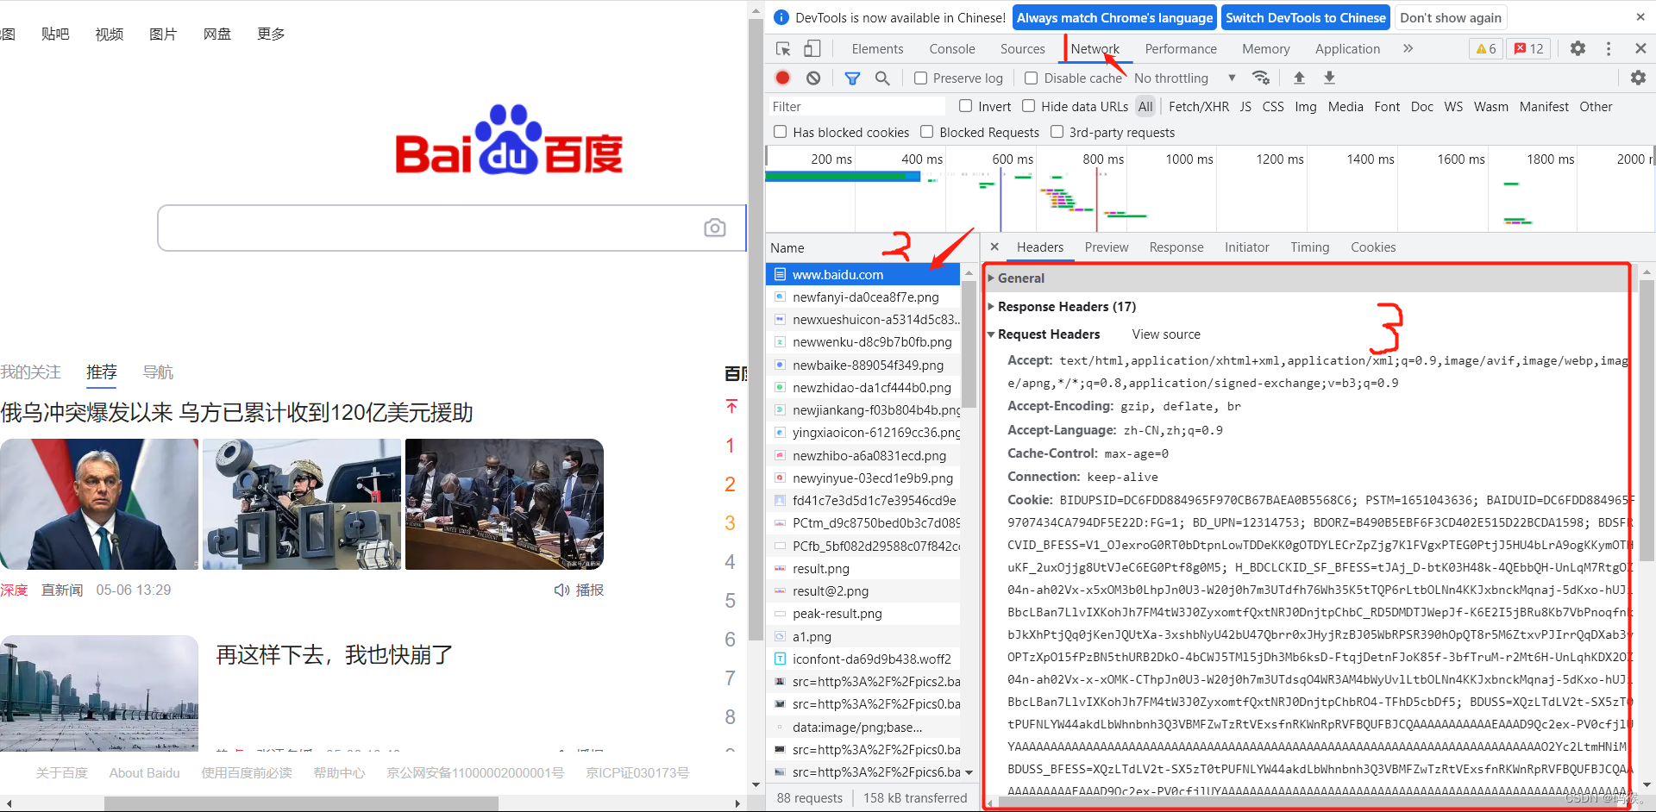Screen dimensions: 1656x812
Task: Open Network settings gear icon
Action: pos(1638,78)
